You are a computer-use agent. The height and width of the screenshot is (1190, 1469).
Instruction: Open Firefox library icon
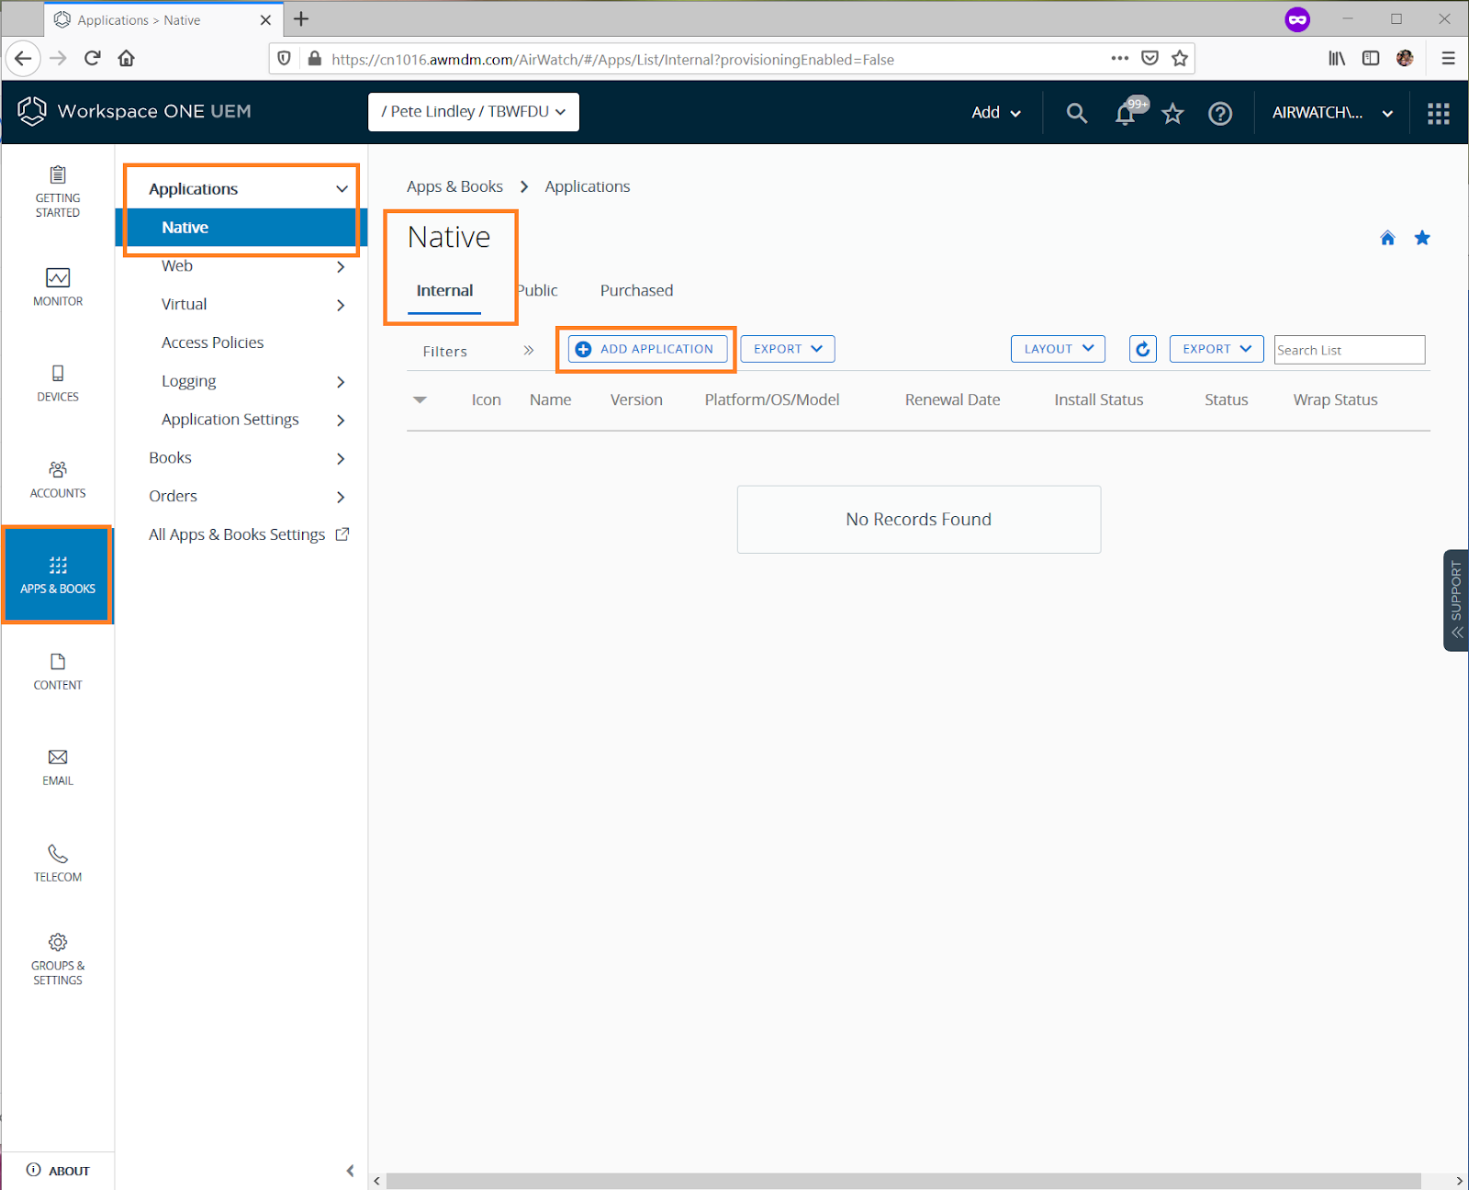click(x=1337, y=59)
